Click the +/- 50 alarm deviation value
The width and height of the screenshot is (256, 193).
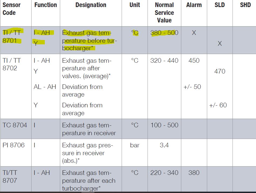coord(192,87)
